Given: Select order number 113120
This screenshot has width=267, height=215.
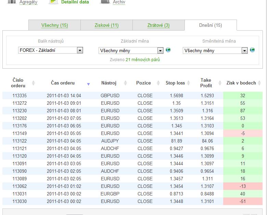Looking at the screenshot, I should pos(20,156).
